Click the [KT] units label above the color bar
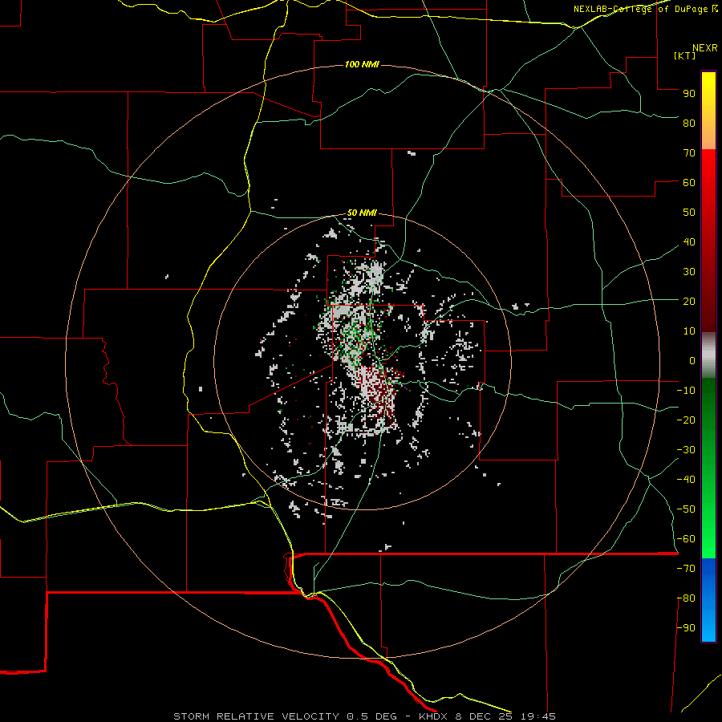722x722 pixels. 685,55
